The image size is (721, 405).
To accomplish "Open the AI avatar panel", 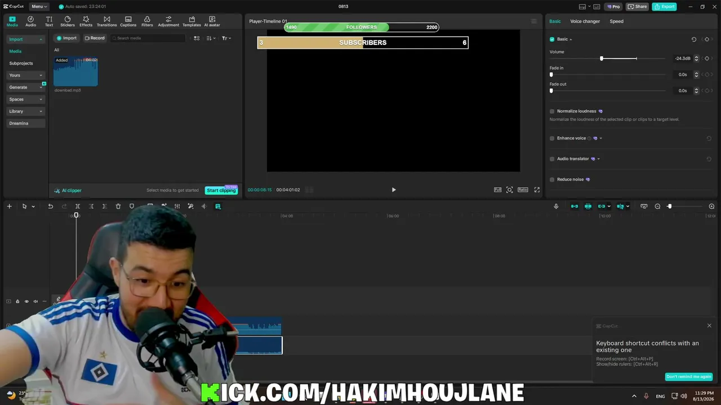I will (x=212, y=21).
